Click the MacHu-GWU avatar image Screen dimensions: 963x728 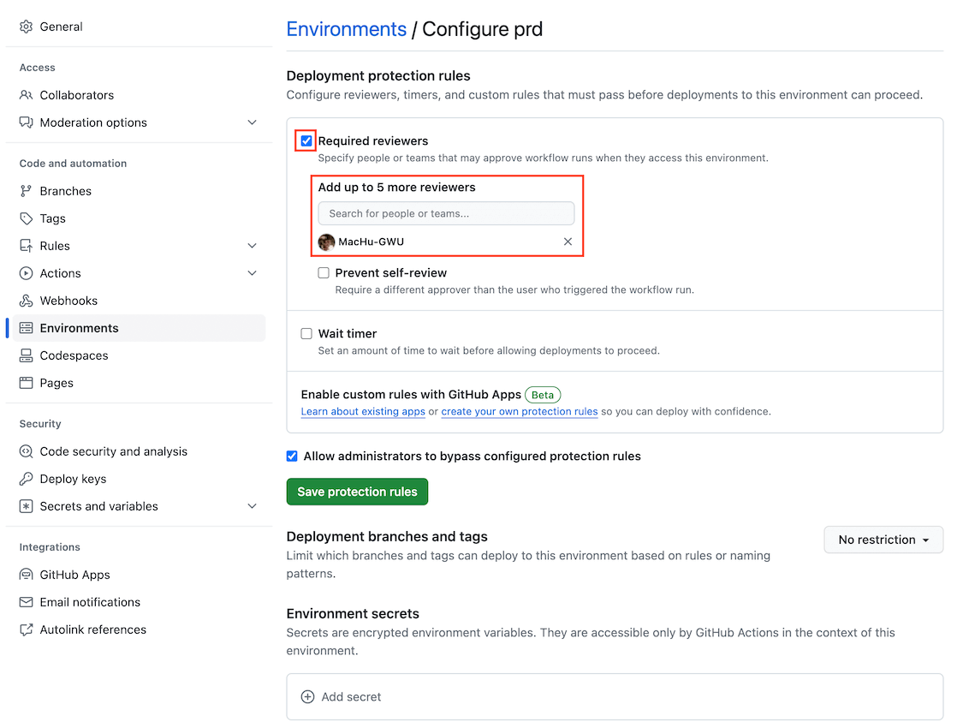[x=326, y=242]
